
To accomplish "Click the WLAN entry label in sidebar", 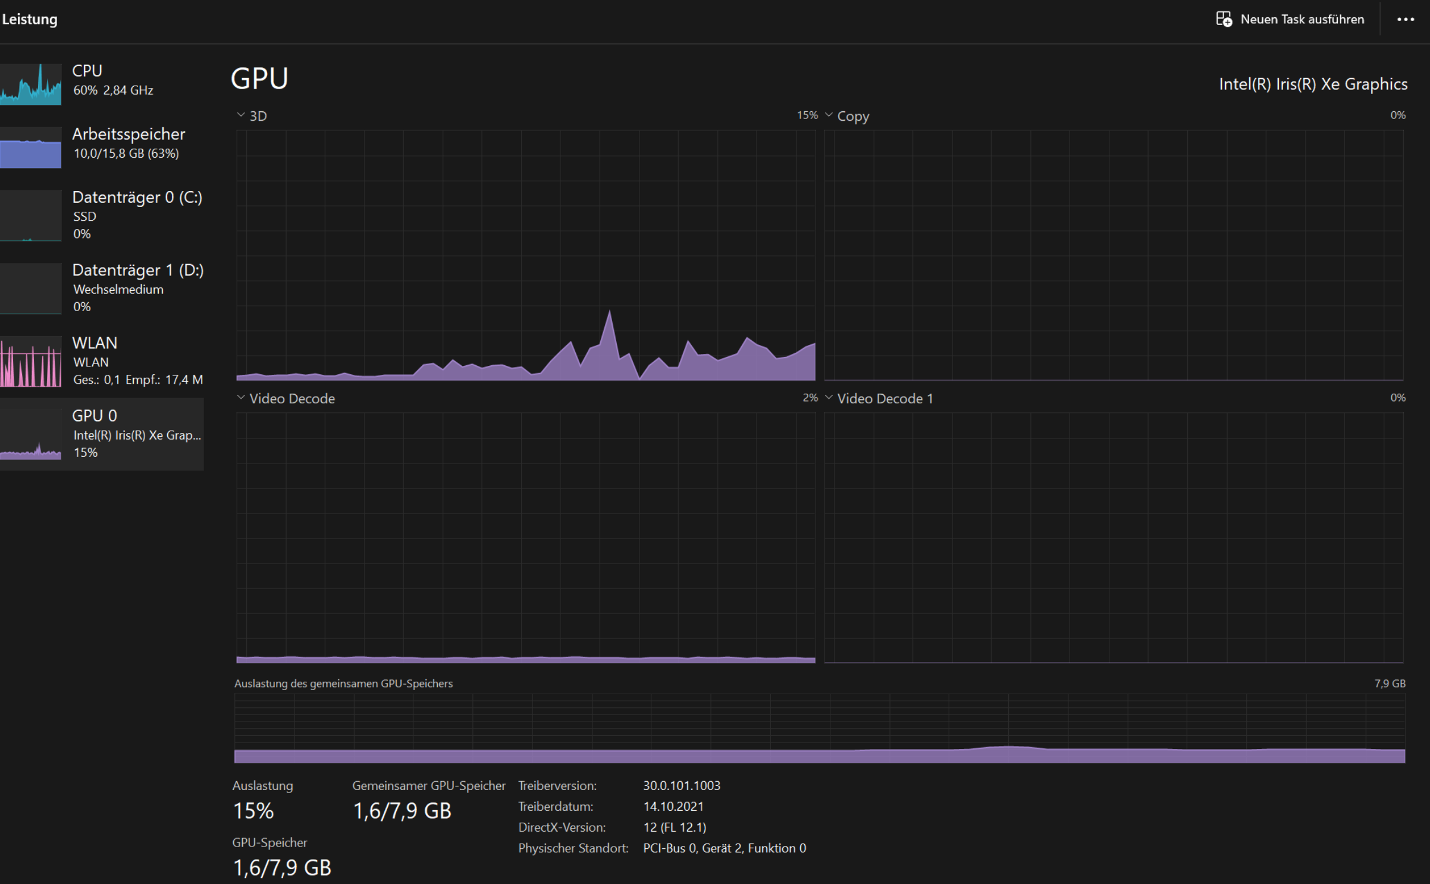I will pos(95,343).
